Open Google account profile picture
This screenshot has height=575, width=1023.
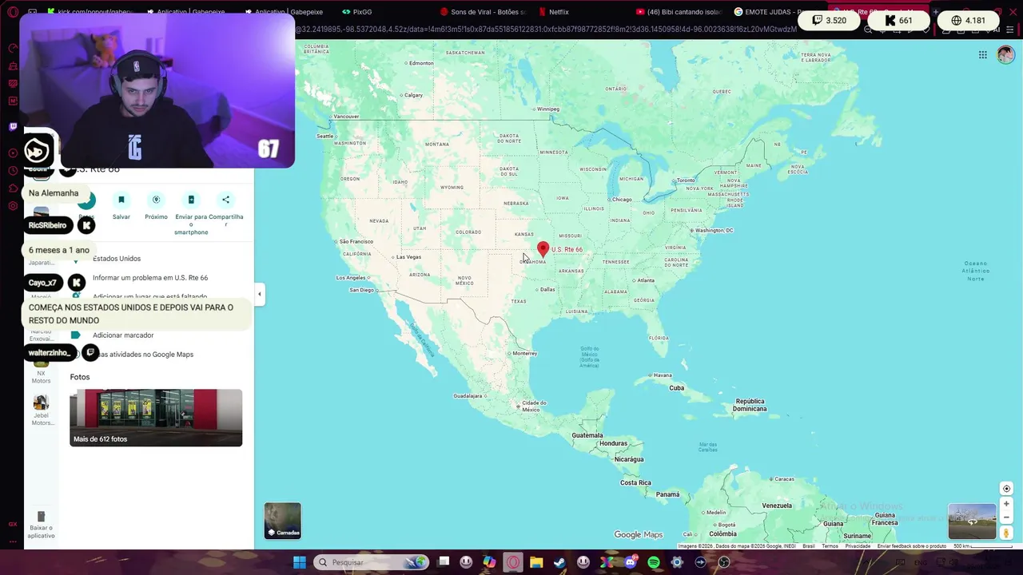1005,54
